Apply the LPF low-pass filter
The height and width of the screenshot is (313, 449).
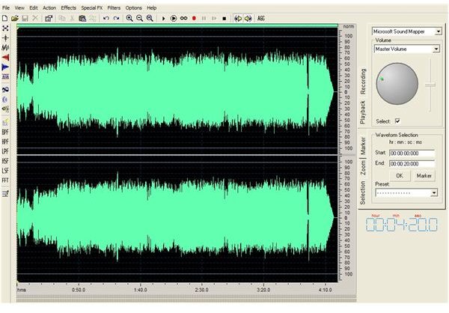(5, 151)
